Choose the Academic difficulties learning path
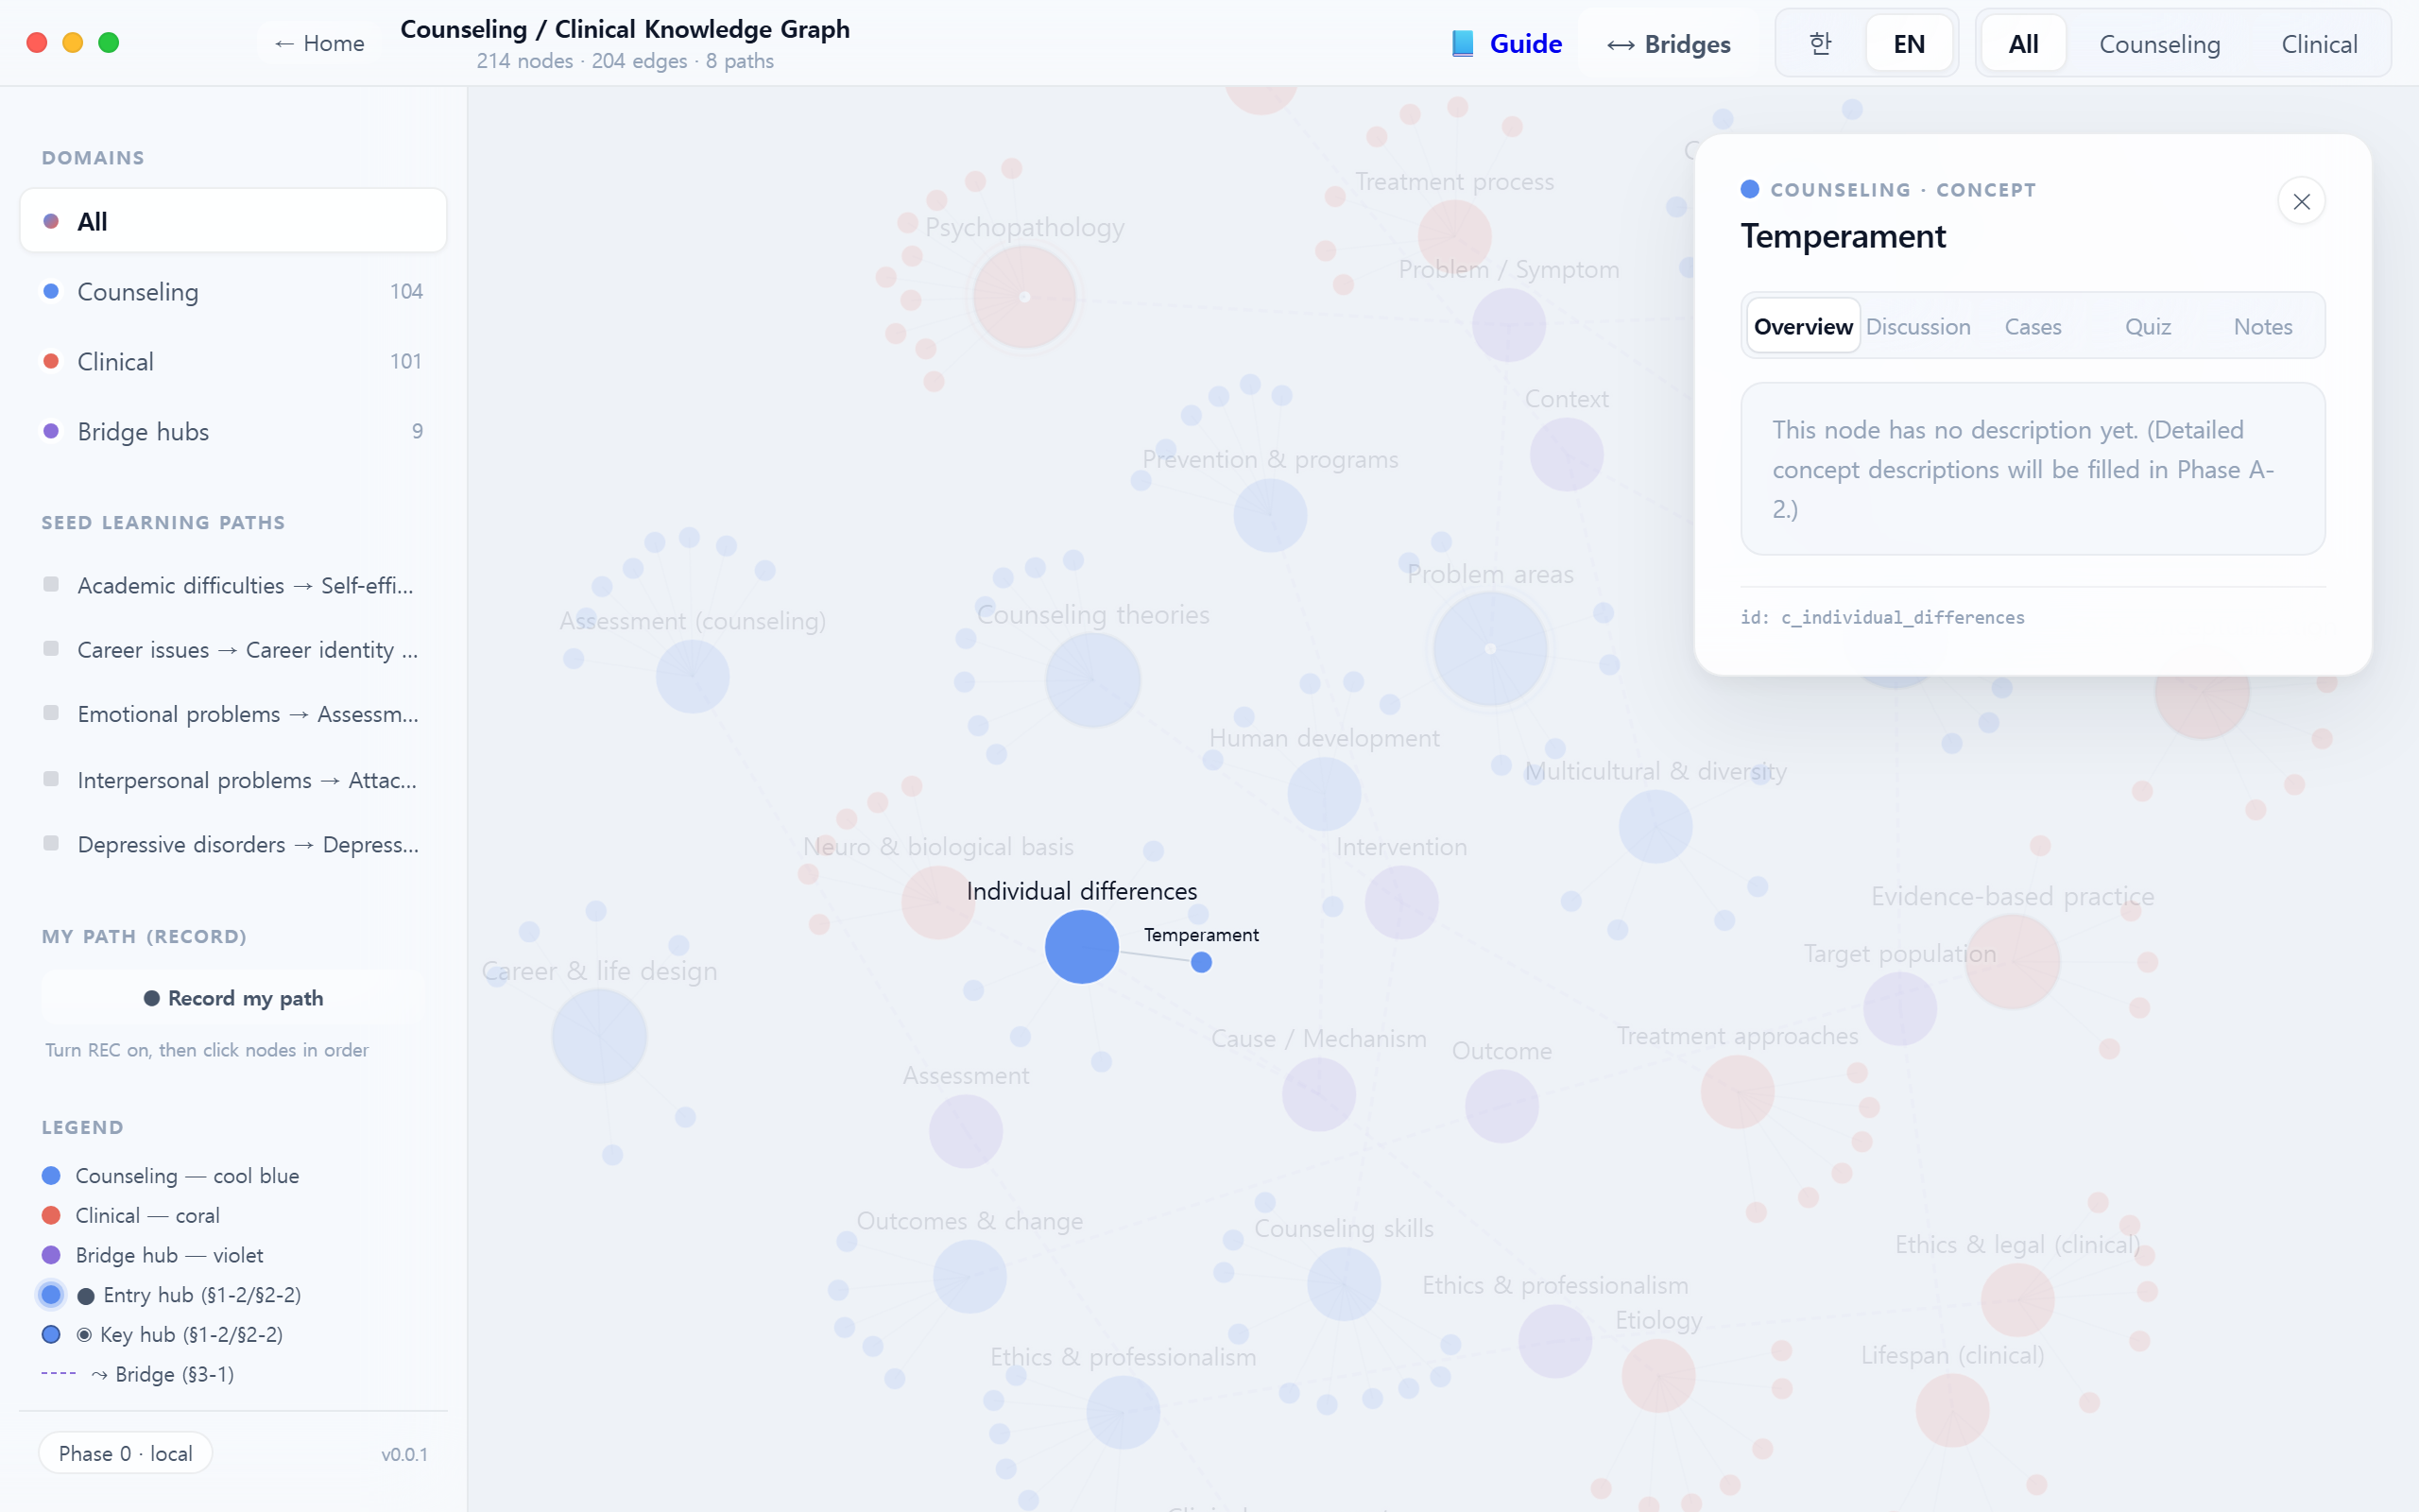The height and width of the screenshot is (1512, 2419). [x=232, y=585]
